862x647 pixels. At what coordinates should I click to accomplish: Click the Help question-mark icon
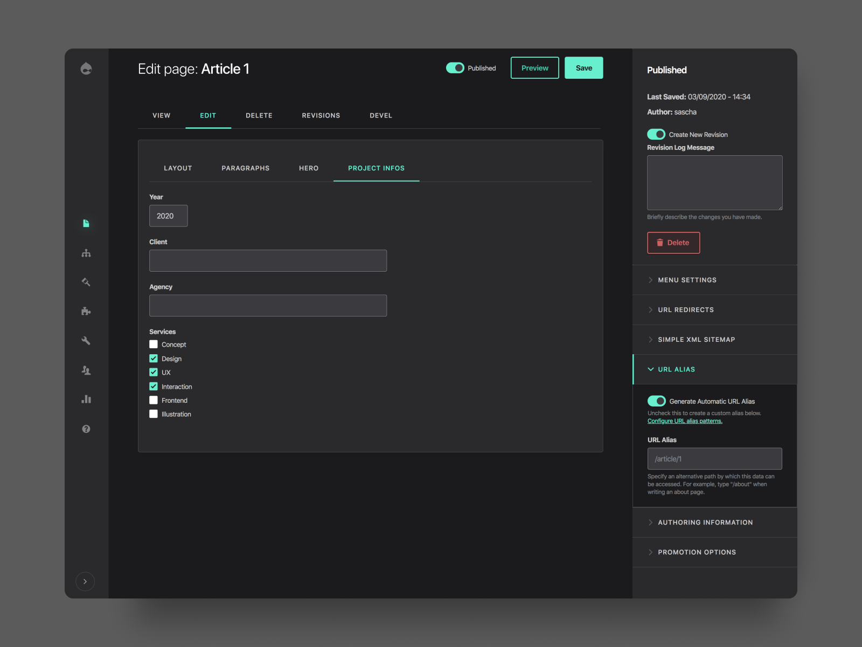(86, 429)
